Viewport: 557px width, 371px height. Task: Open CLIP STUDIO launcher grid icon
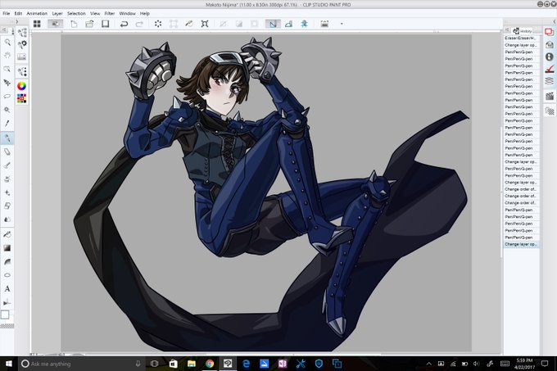tap(37, 24)
